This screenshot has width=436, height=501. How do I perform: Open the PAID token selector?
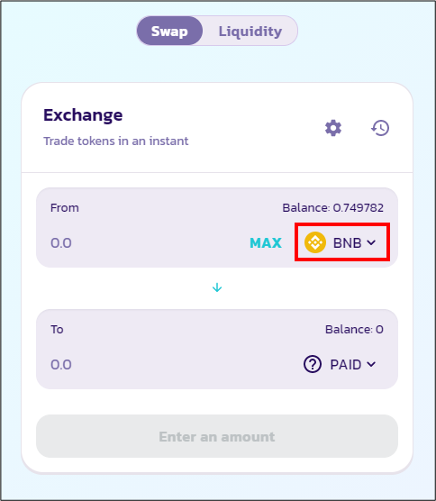pos(340,364)
